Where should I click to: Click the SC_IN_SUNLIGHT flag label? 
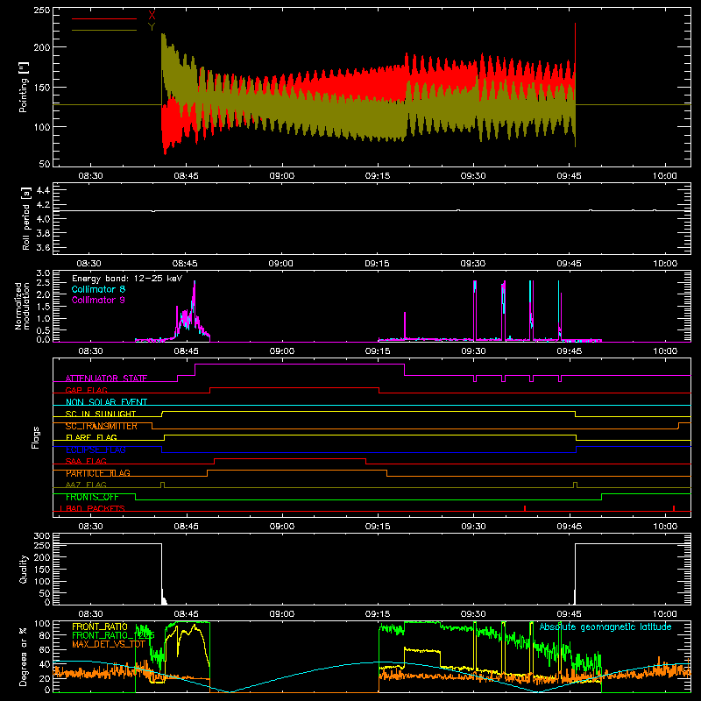tap(101, 414)
